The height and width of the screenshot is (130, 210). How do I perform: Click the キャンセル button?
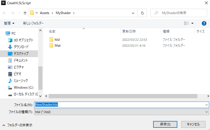[193, 124]
